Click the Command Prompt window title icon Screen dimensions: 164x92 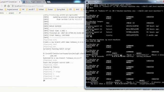pos(87,2)
